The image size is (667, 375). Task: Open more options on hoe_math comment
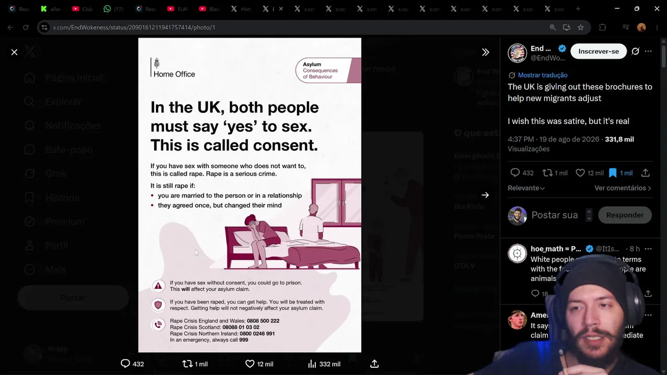(x=648, y=249)
